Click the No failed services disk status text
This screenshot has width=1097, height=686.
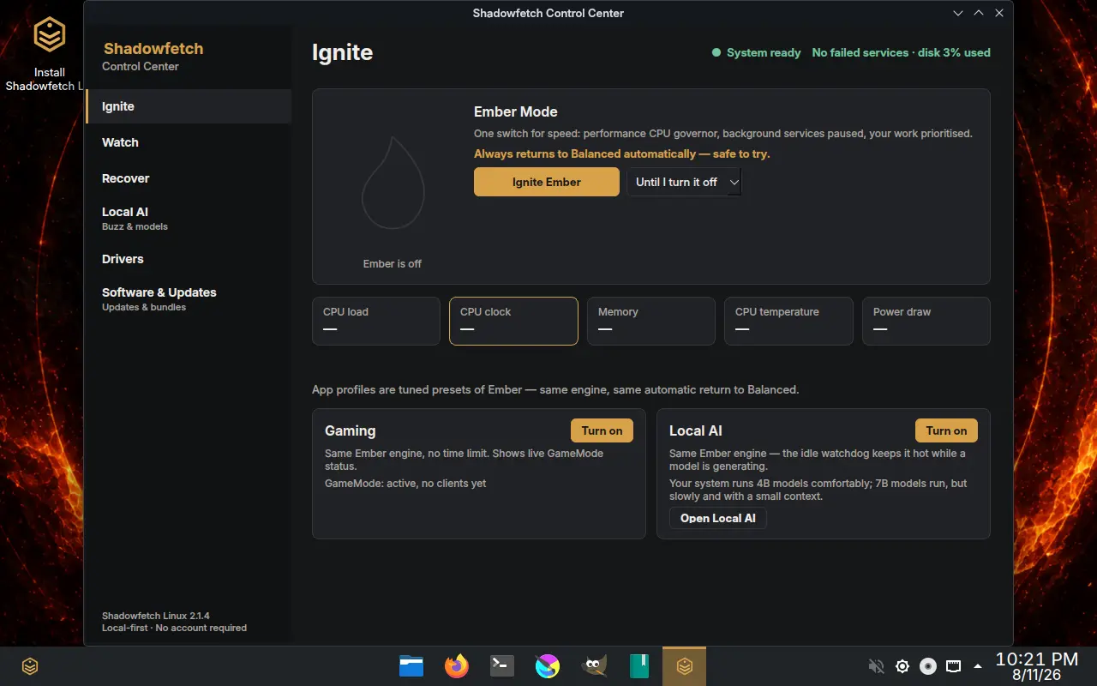click(x=901, y=52)
